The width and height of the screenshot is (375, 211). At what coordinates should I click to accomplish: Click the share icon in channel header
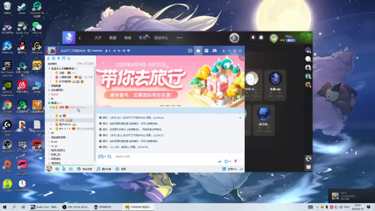coord(124,51)
